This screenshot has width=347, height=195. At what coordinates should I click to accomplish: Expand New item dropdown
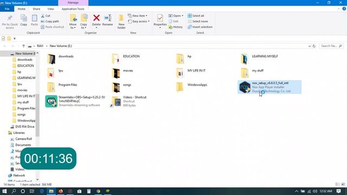[137, 16]
